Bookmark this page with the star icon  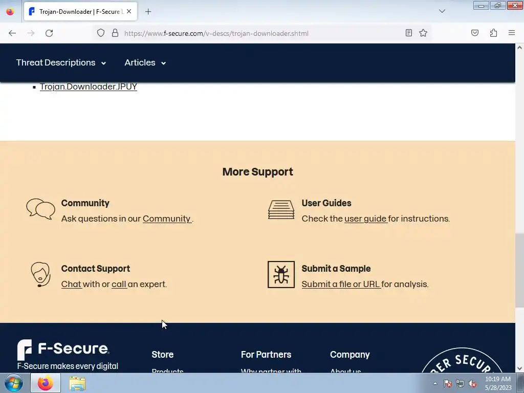point(423,33)
